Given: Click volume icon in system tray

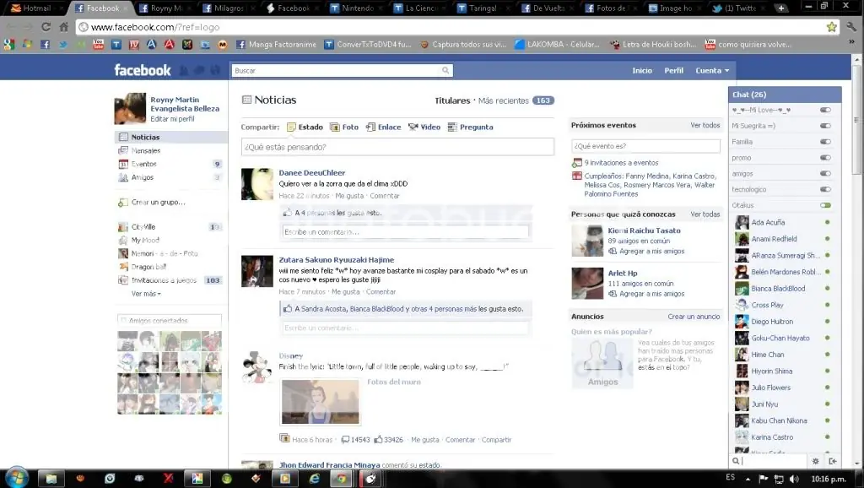Looking at the screenshot, I should pyautogui.click(x=794, y=479).
